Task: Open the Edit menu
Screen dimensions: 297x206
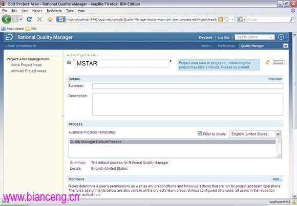Action: [x=14, y=11]
